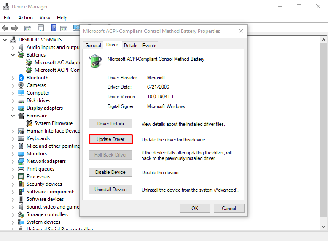Click the Security devices key icon
Image resolution: width=328 pixels, height=241 pixels.
[x=22, y=184]
